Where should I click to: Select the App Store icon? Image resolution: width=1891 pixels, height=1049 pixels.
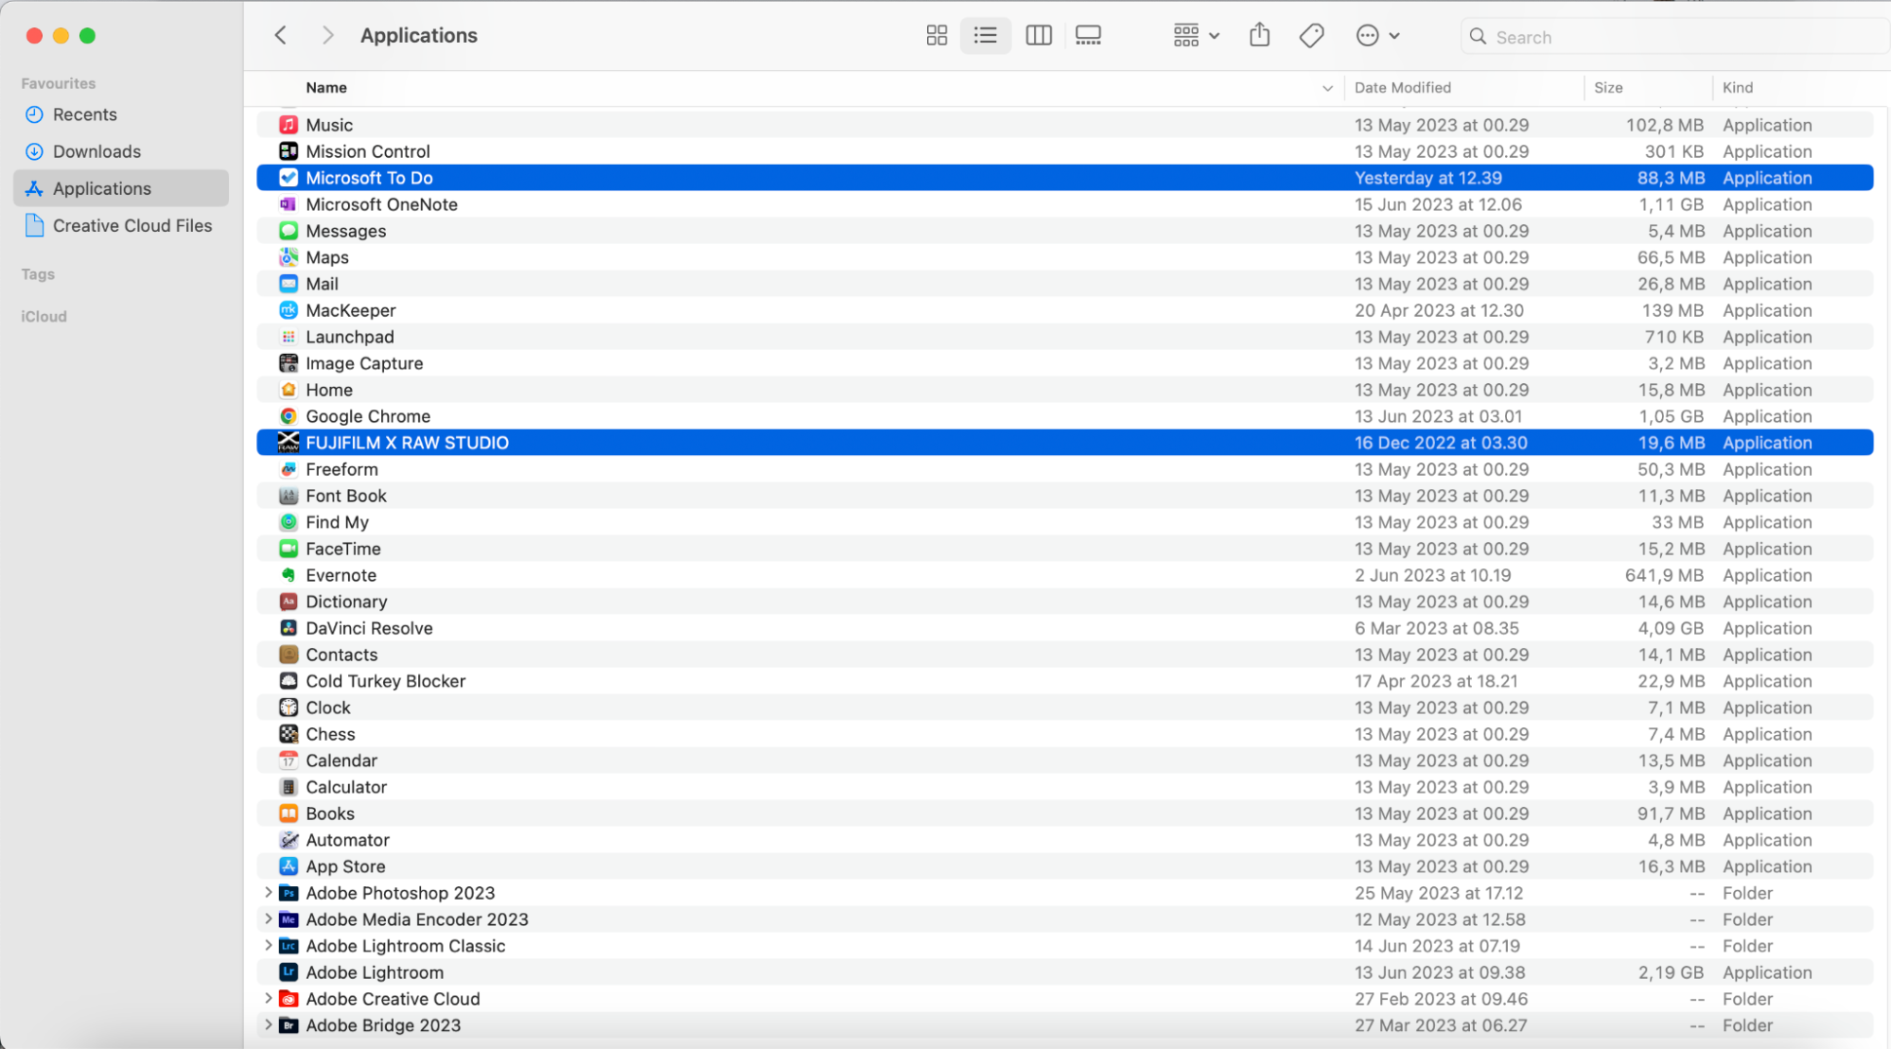click(289, 866)
